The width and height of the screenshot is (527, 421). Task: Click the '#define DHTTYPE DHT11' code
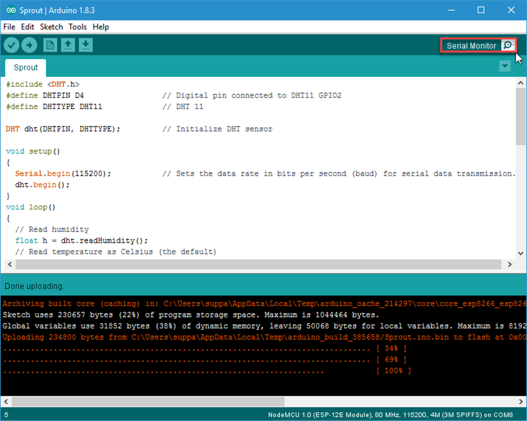coord(54,107)
